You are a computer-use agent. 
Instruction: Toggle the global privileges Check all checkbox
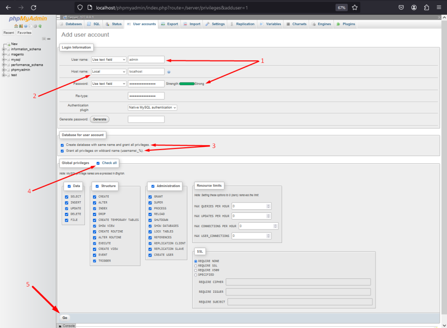point(98,163)
